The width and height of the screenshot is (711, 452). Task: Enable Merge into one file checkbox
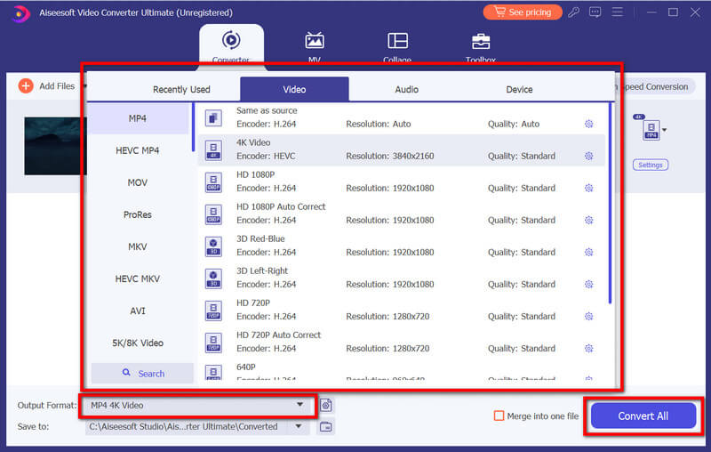(x=499, y=416)
